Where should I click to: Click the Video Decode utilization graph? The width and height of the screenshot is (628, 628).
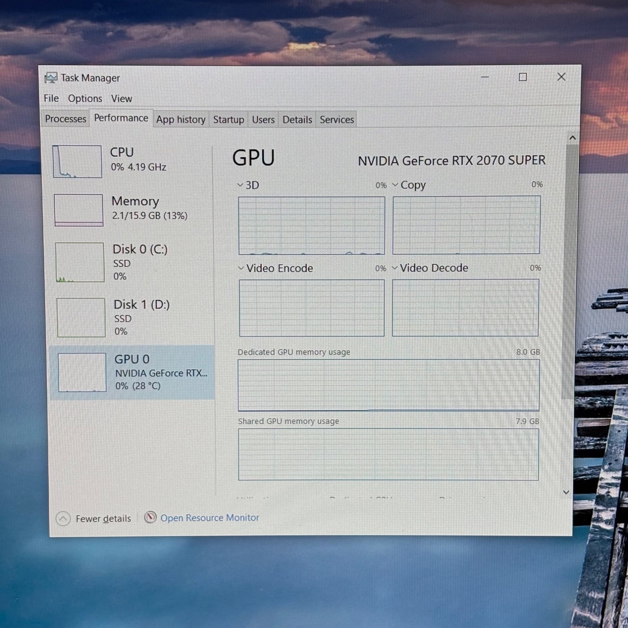(x=465, y=307)
